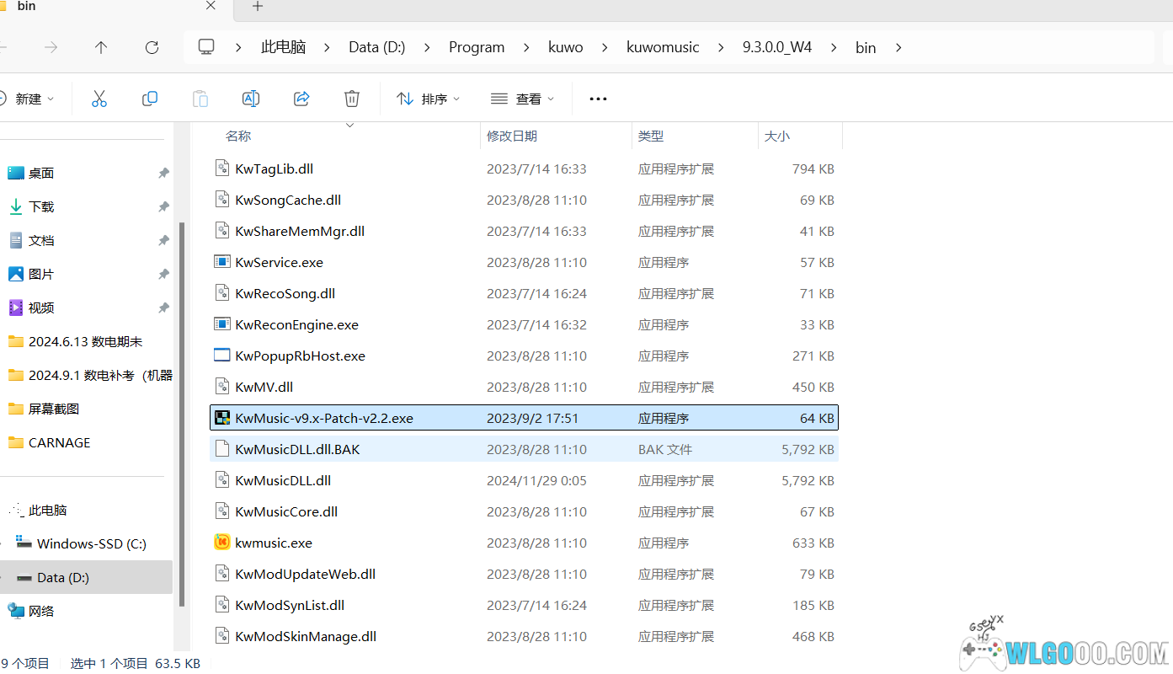This screenshot has width=1173, height=674.
Task: Select the KwMusicDLL.dll.BAK file
Action: click(297, 449)
